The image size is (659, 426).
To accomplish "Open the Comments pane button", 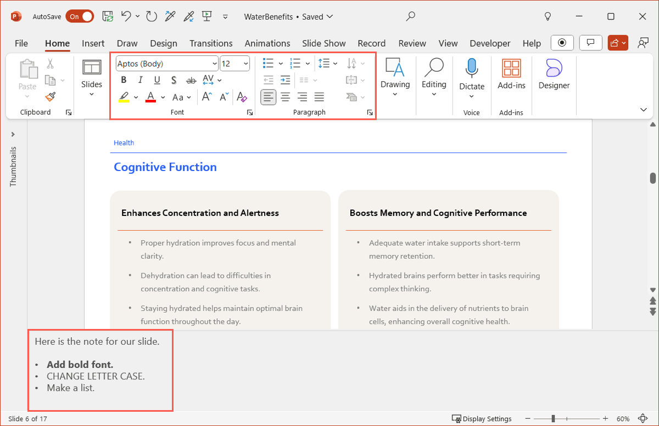I will [590, 43].
